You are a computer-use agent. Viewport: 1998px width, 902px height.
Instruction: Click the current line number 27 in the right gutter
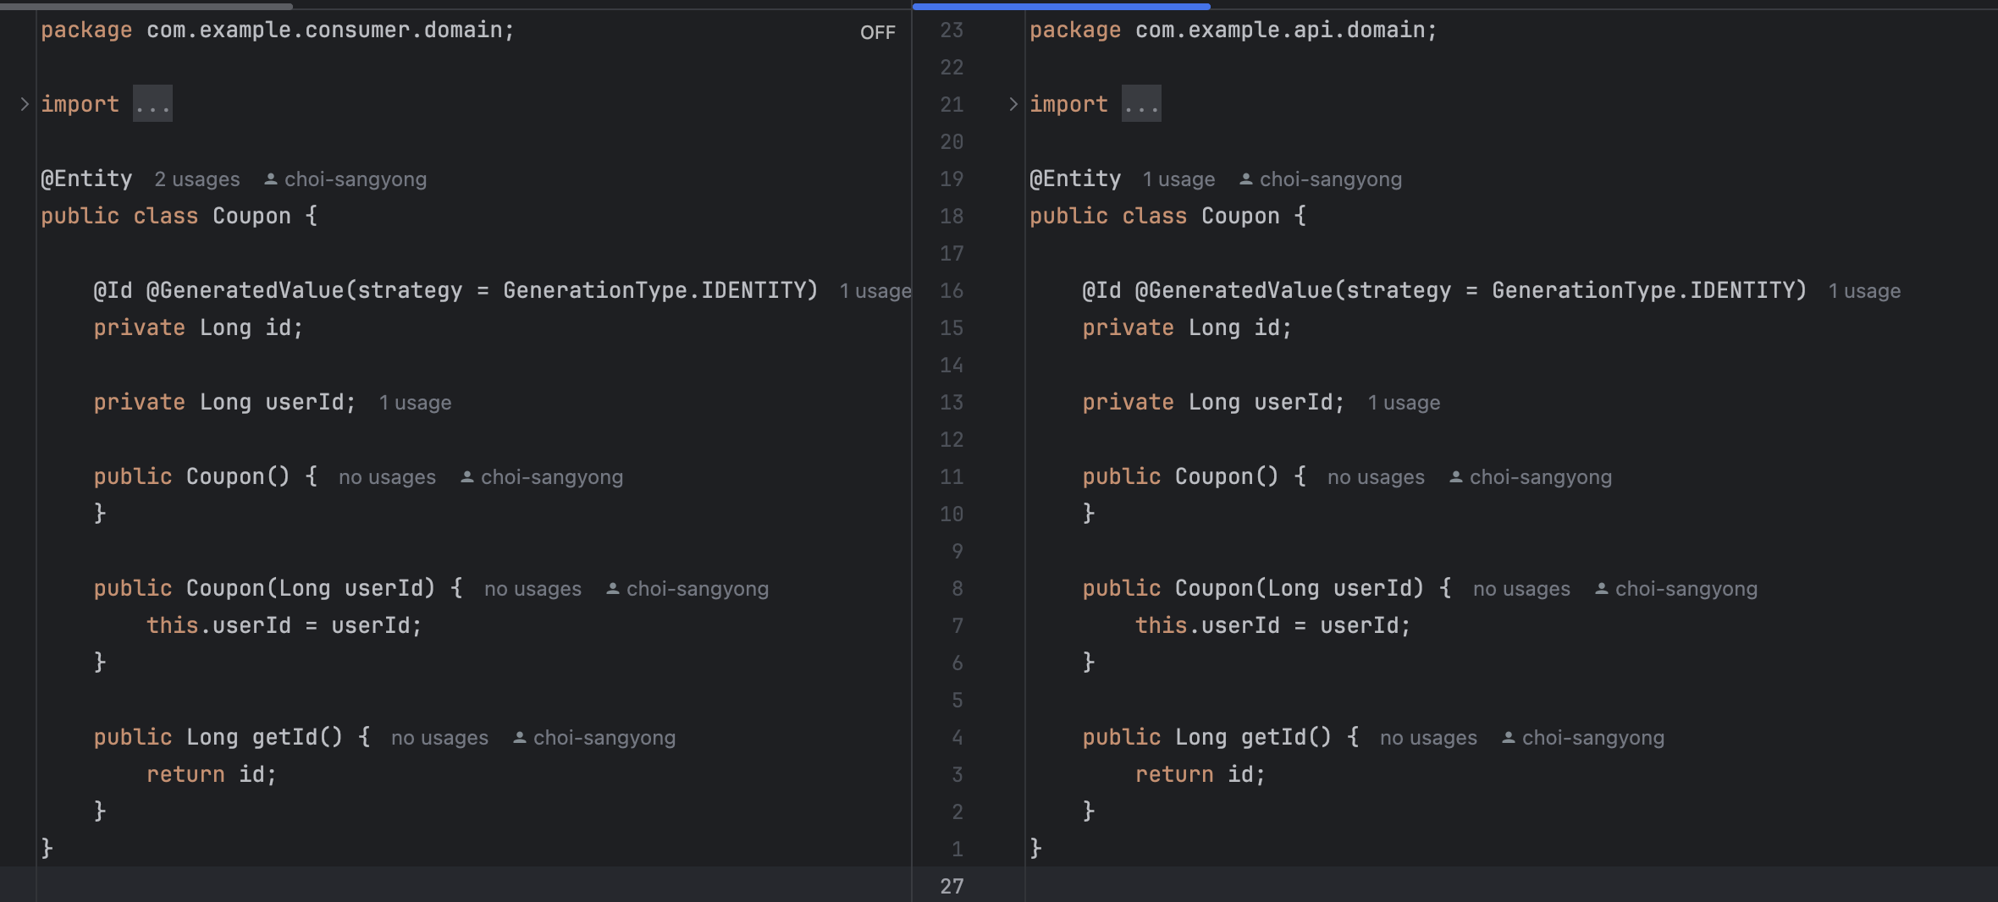[x=952, y=886]
